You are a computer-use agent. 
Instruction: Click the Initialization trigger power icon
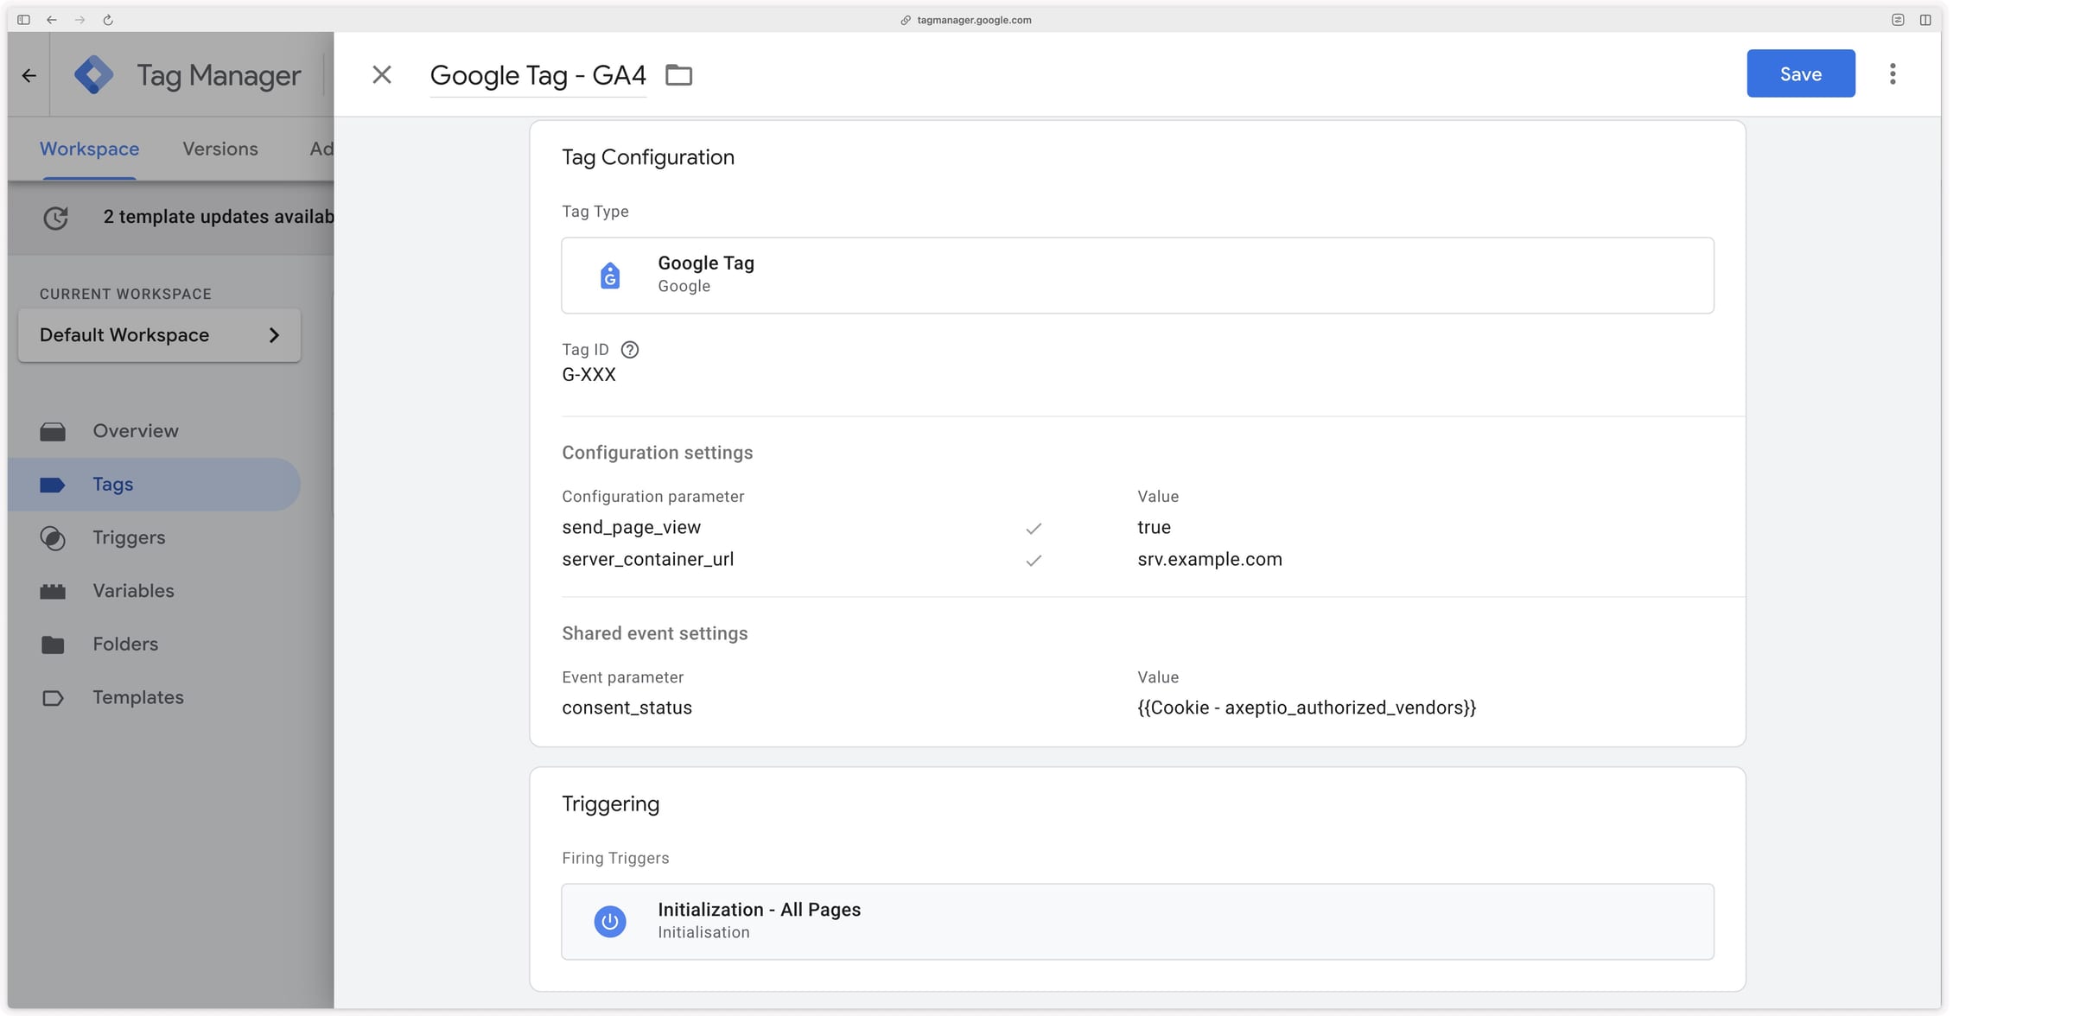point(610,921)
